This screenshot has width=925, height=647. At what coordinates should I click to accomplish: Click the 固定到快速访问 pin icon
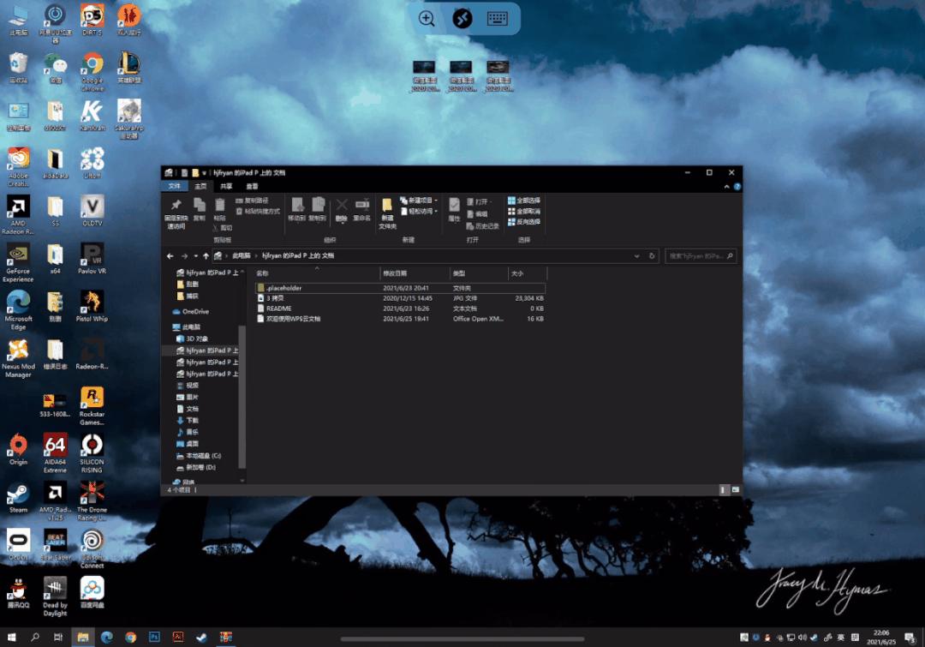(x=176, y=206)
